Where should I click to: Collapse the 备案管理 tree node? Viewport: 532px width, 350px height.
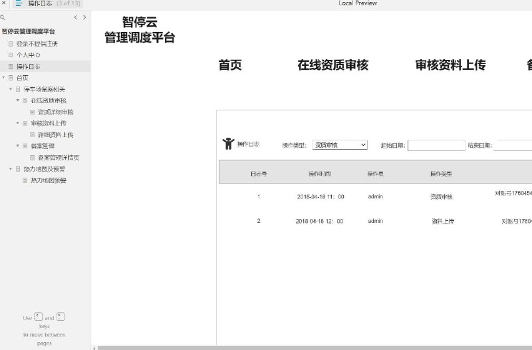click(18, 146)
